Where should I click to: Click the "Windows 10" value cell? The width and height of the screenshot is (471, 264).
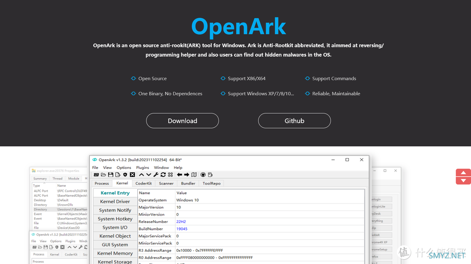click(188, 200)
